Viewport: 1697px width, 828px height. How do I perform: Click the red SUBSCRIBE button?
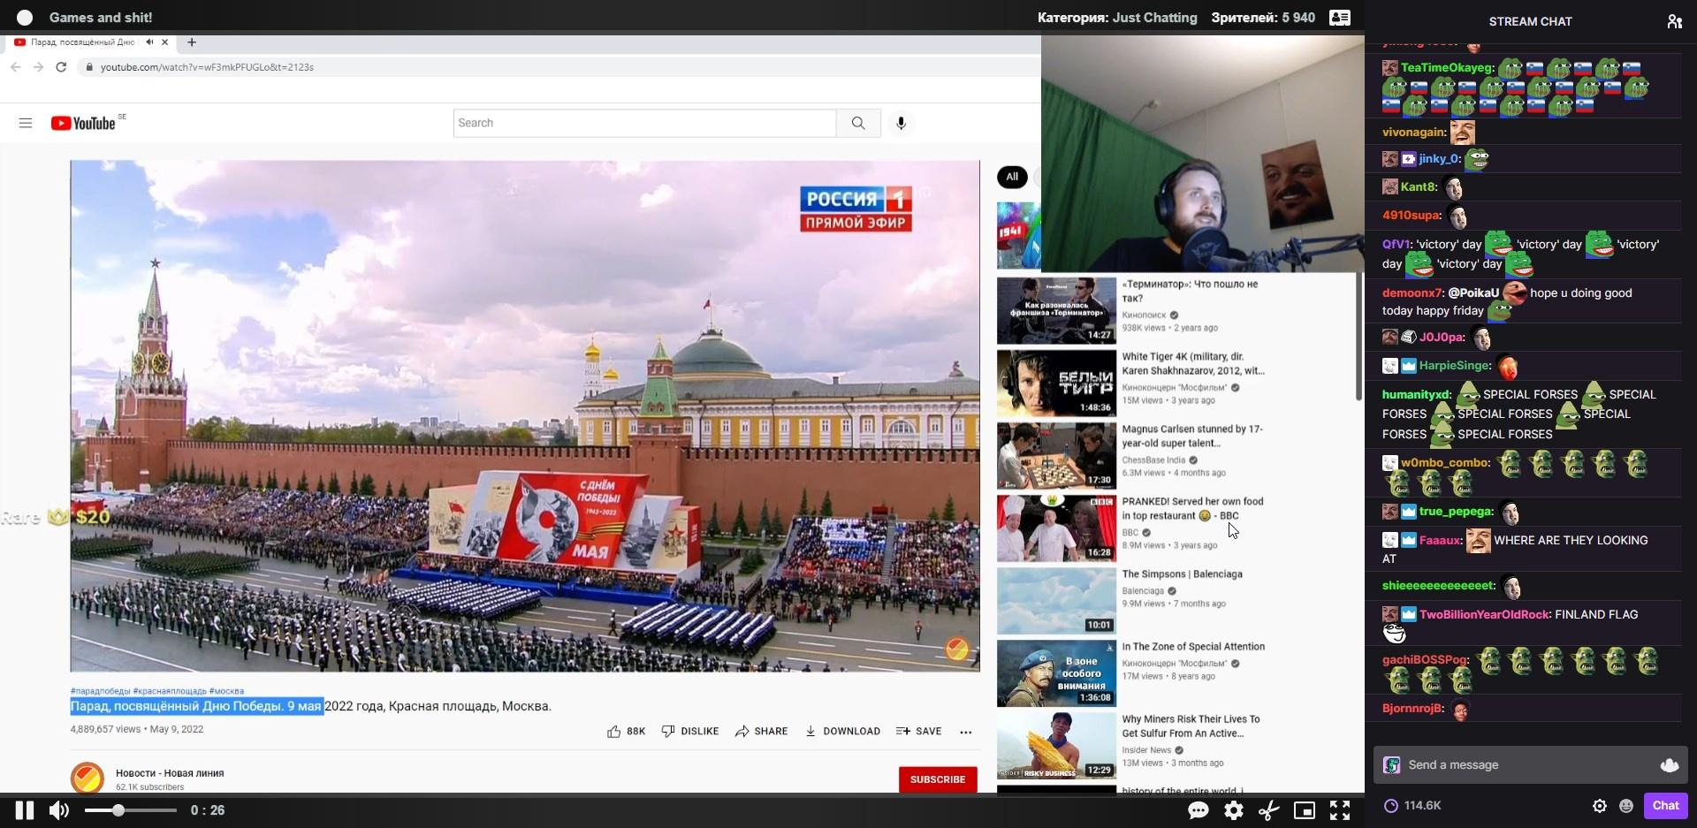tap(938, 779)
